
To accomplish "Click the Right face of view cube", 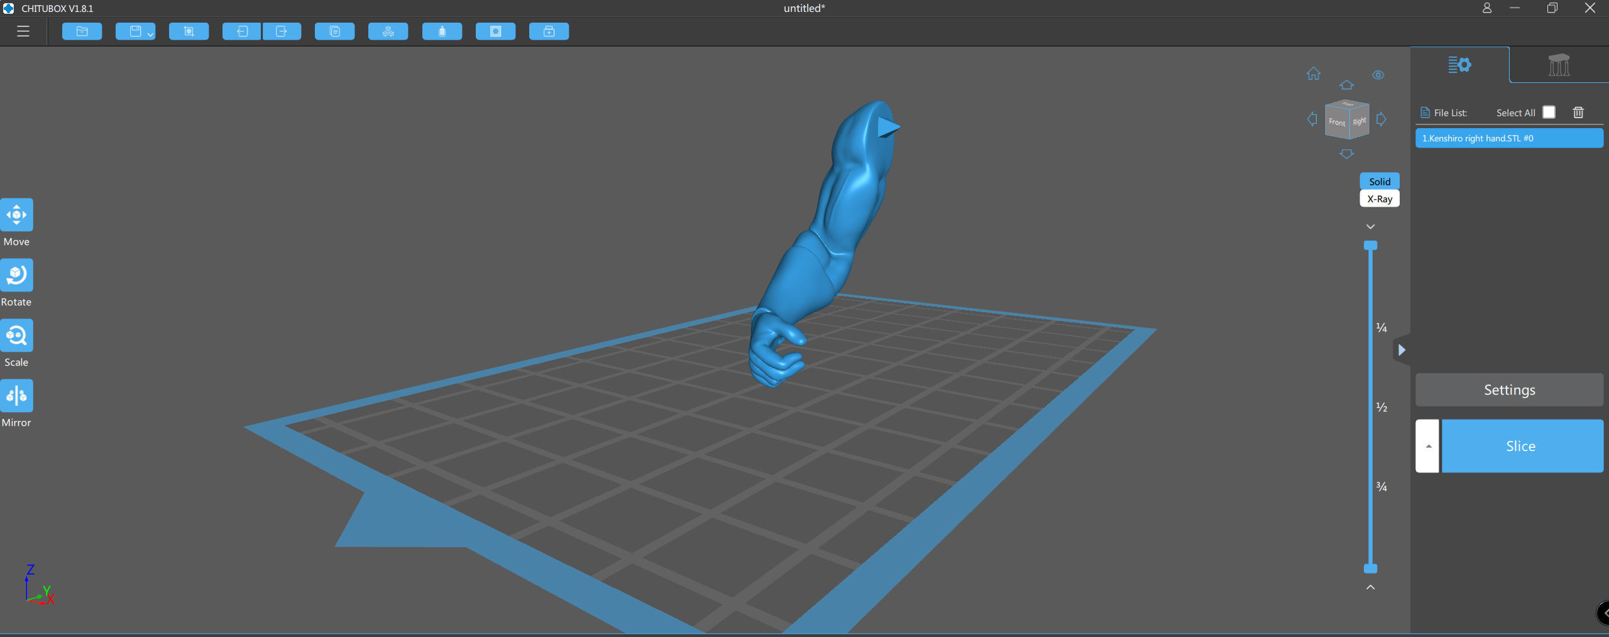I will (x=1359, y=121).
